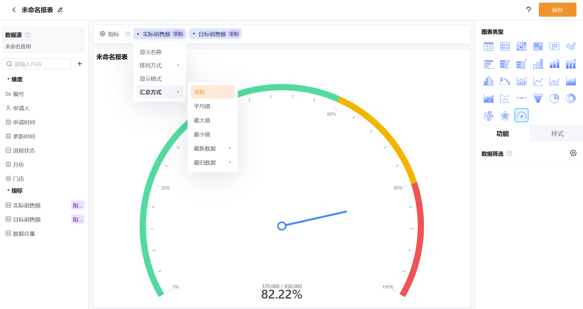The image size is (583, 309).
Task: Open help via question mark icon
Action: point(528,10)
